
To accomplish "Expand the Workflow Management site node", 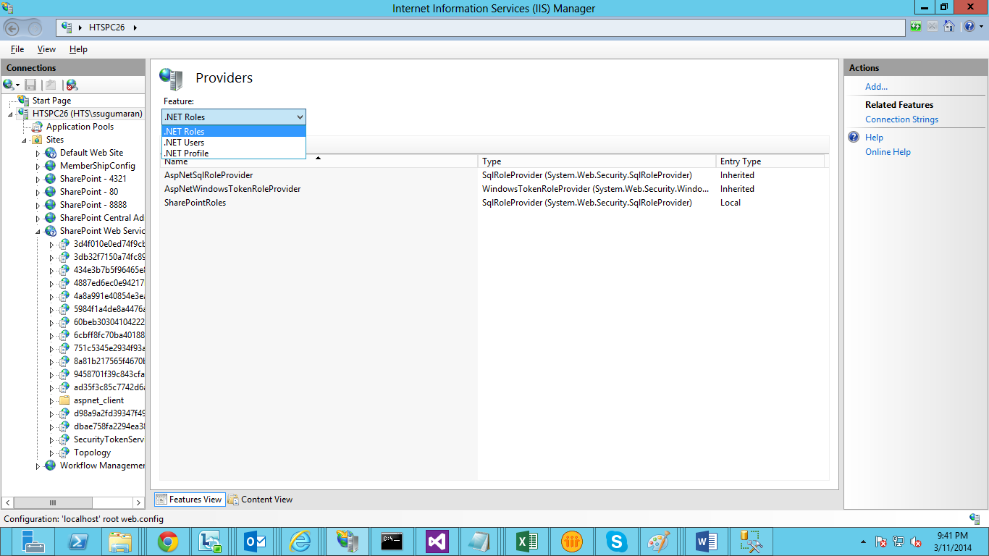I will click(38, 466).
